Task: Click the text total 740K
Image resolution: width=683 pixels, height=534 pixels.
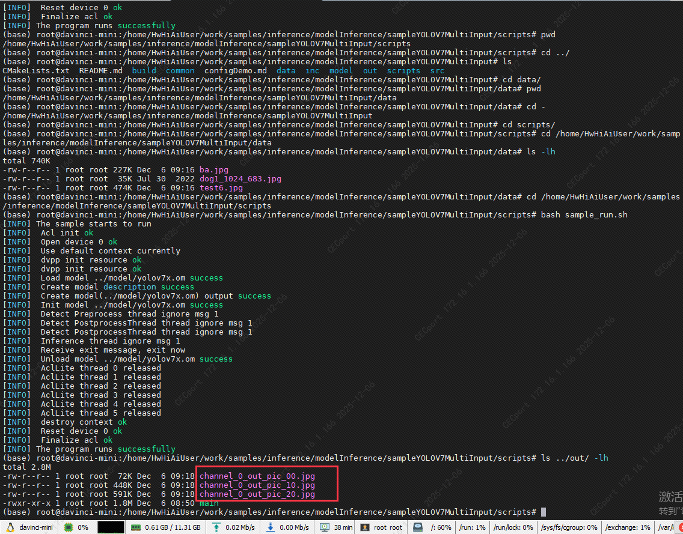Action: (26, 161)
